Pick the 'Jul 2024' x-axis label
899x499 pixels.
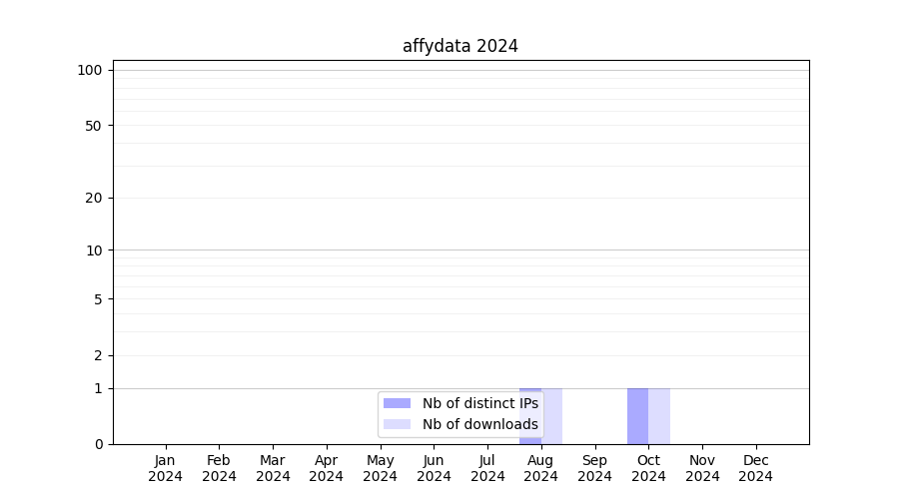tap(487, 468)
